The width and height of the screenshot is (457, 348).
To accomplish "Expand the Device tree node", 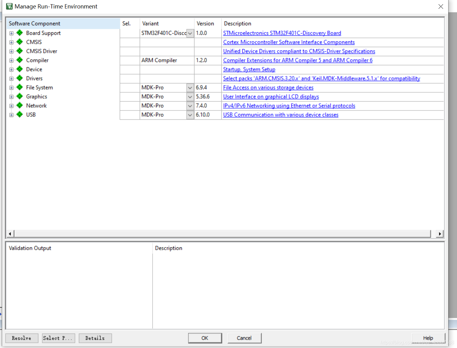I will click(x=11, y=70).
